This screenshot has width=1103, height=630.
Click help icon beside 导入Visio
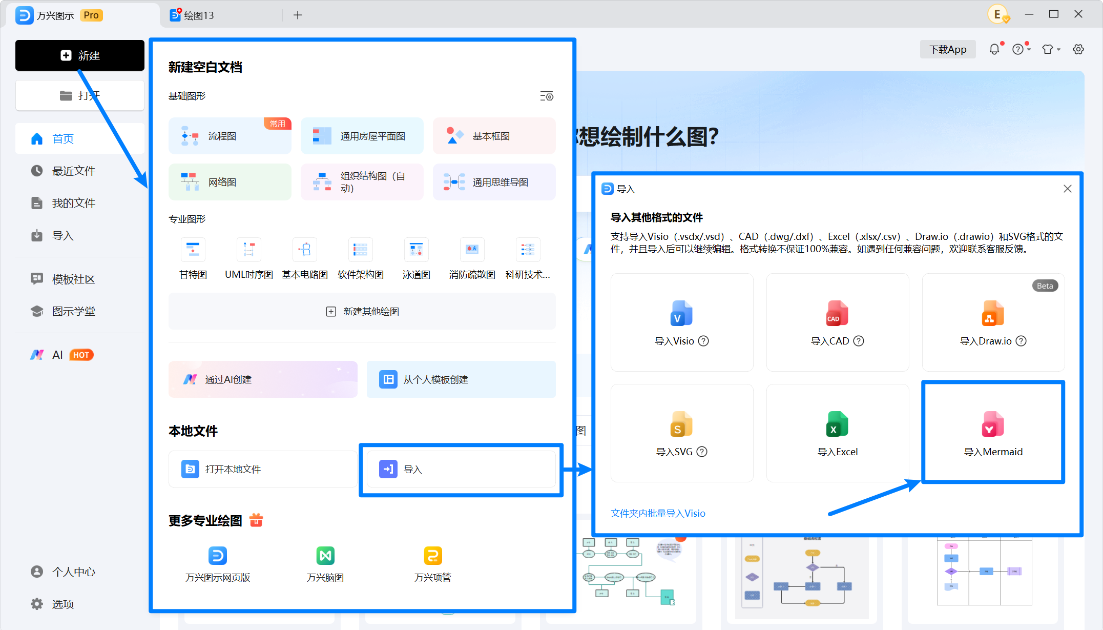click(704, 341)
